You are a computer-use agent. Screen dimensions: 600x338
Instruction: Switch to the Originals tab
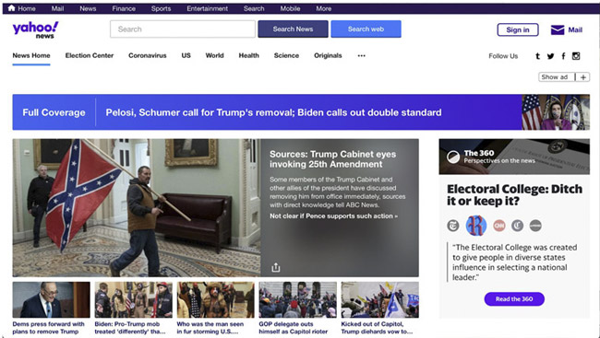coord(328,56)
